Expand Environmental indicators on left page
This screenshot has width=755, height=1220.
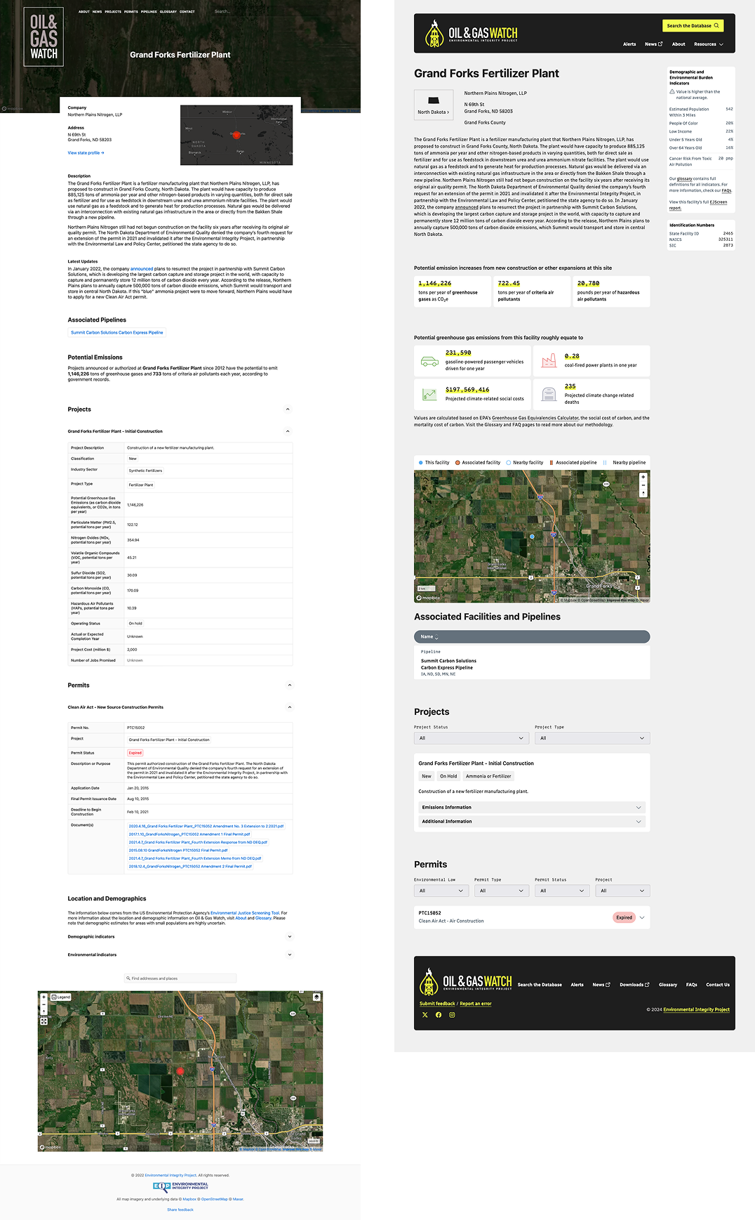[289, 955]
